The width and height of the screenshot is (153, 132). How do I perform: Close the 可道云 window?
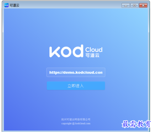pyautogui.click(x=143, y=5)
